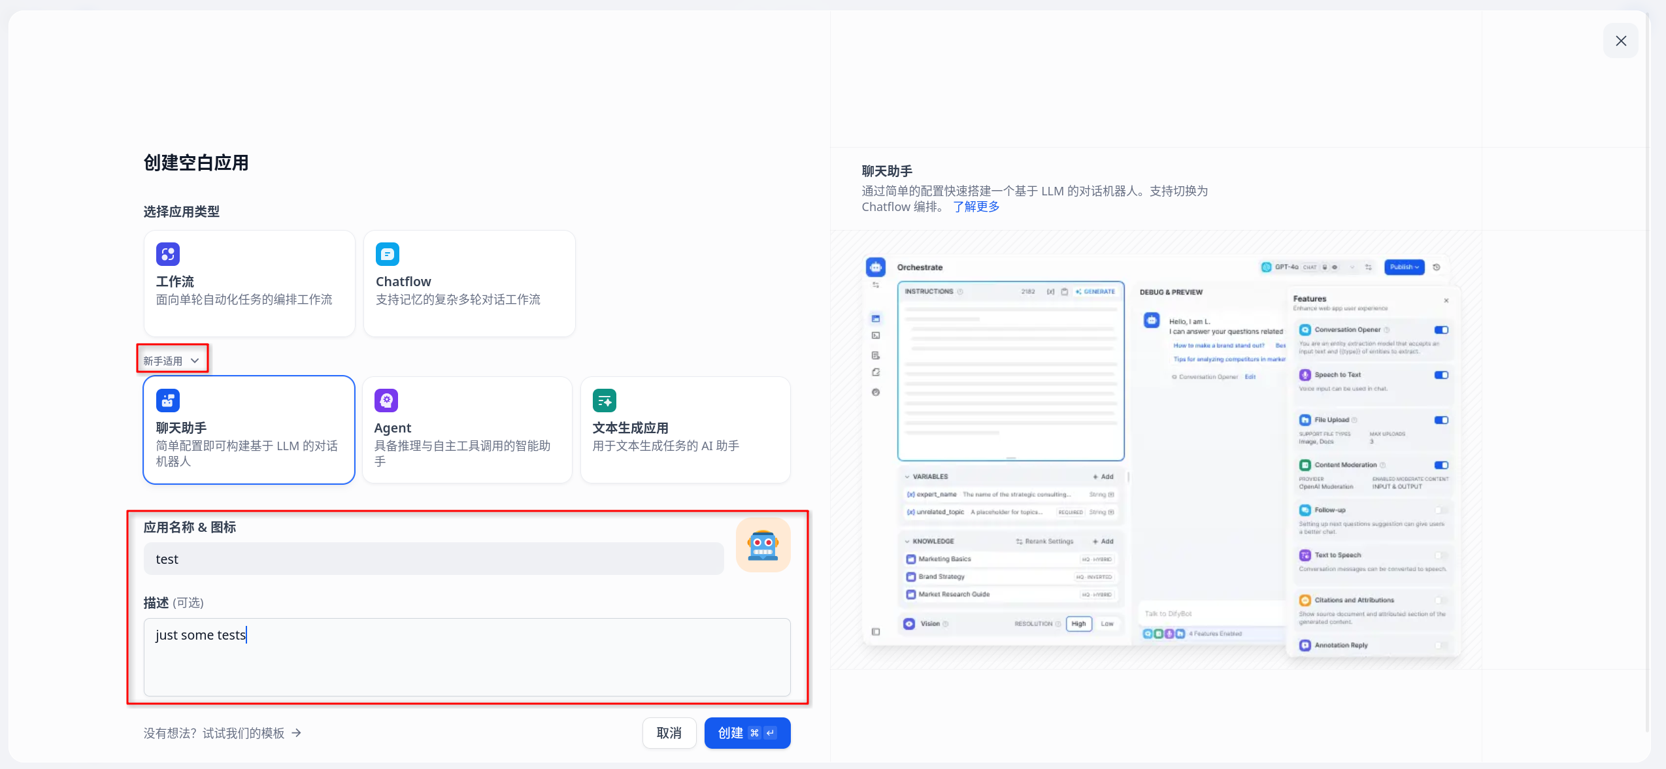
Task: Open the 了解更多 learn more link
Action: click(x=976, y=207)
